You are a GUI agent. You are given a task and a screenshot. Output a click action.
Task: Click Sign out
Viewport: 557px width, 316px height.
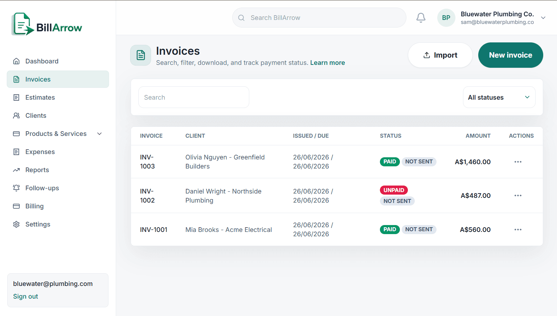(25, 296)
